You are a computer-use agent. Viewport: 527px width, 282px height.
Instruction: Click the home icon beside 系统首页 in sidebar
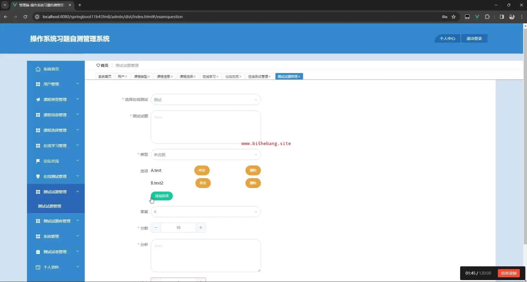point(38,69)
